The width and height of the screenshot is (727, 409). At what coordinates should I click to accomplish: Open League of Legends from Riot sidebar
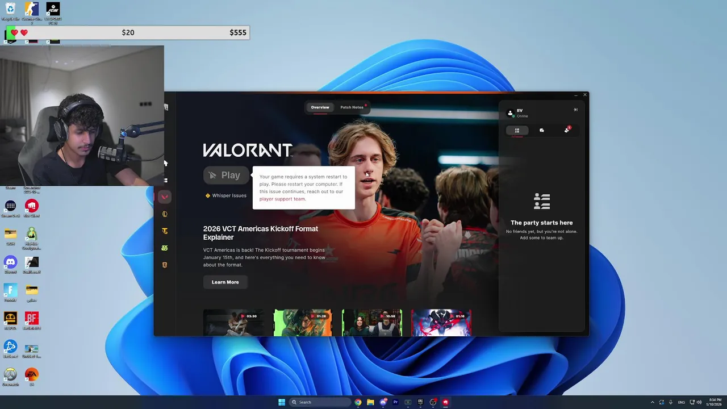[x=165, y=214]
